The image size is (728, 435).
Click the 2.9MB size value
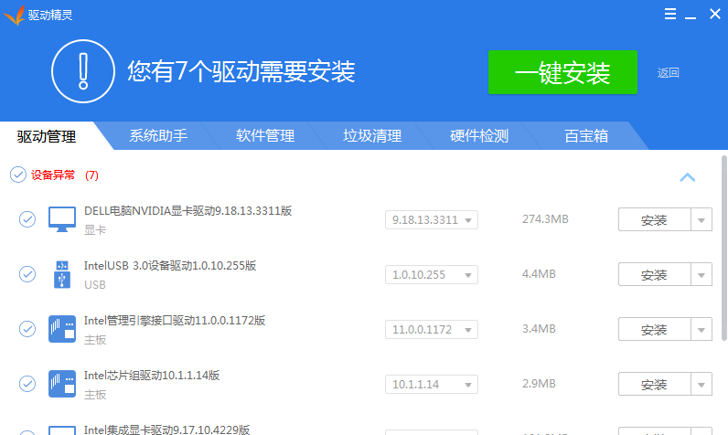(539, 383)
